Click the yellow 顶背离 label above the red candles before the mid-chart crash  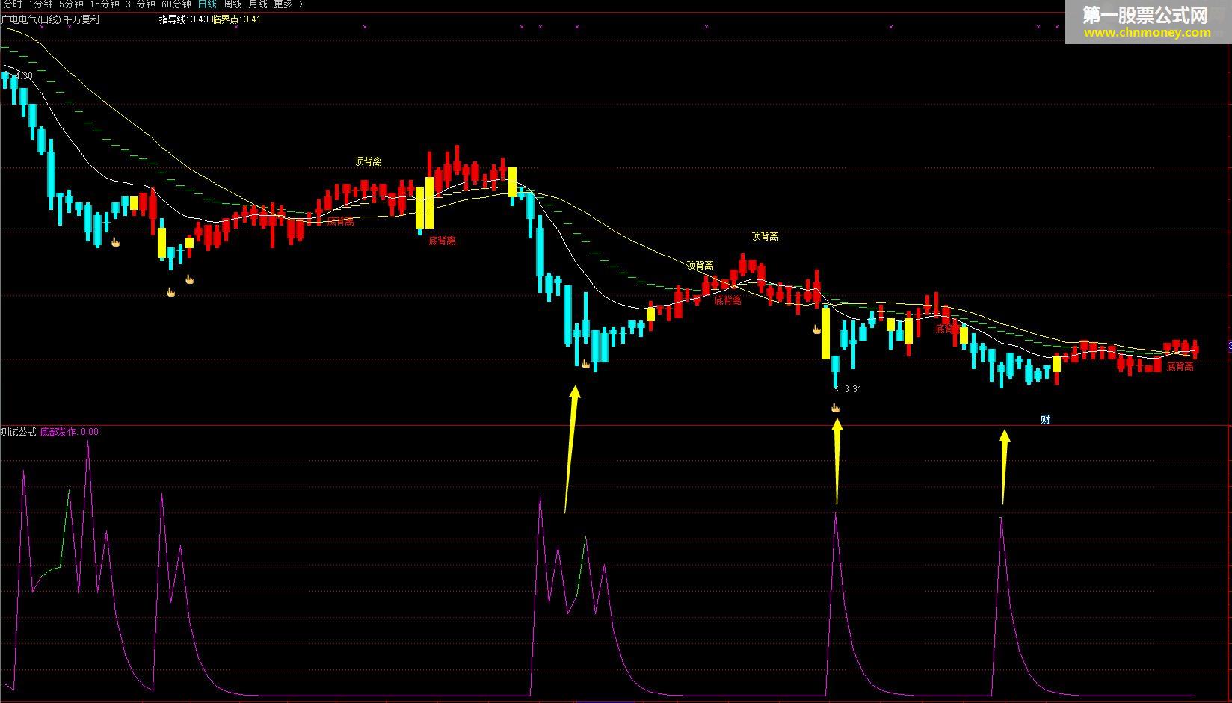(368, 161)
